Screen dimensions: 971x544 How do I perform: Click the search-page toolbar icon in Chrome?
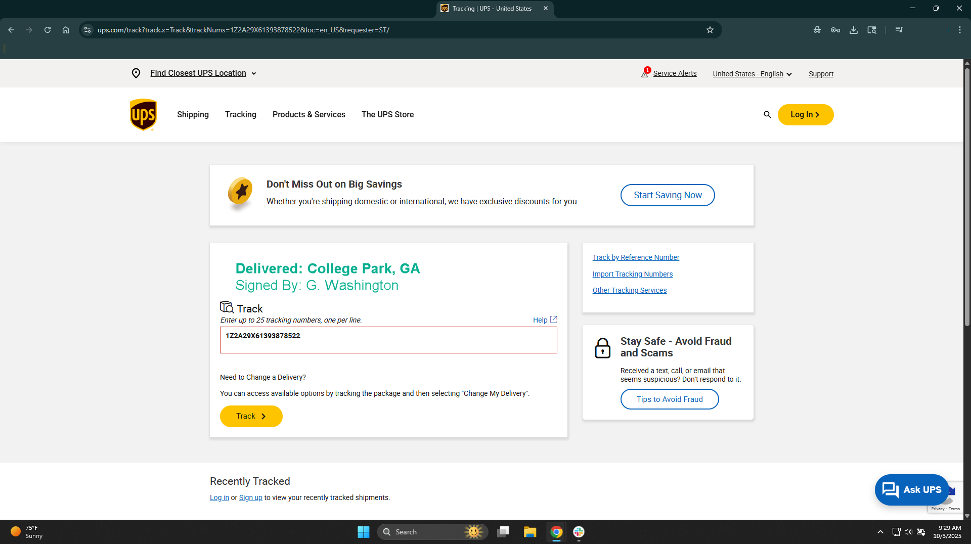[x=872, y=30]
